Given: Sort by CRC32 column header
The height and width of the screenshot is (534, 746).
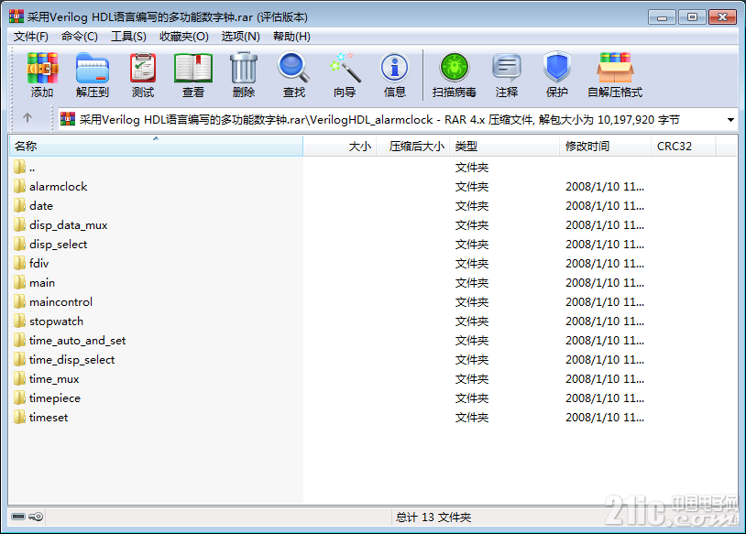Looking at the screenshot, I should 683,146.
